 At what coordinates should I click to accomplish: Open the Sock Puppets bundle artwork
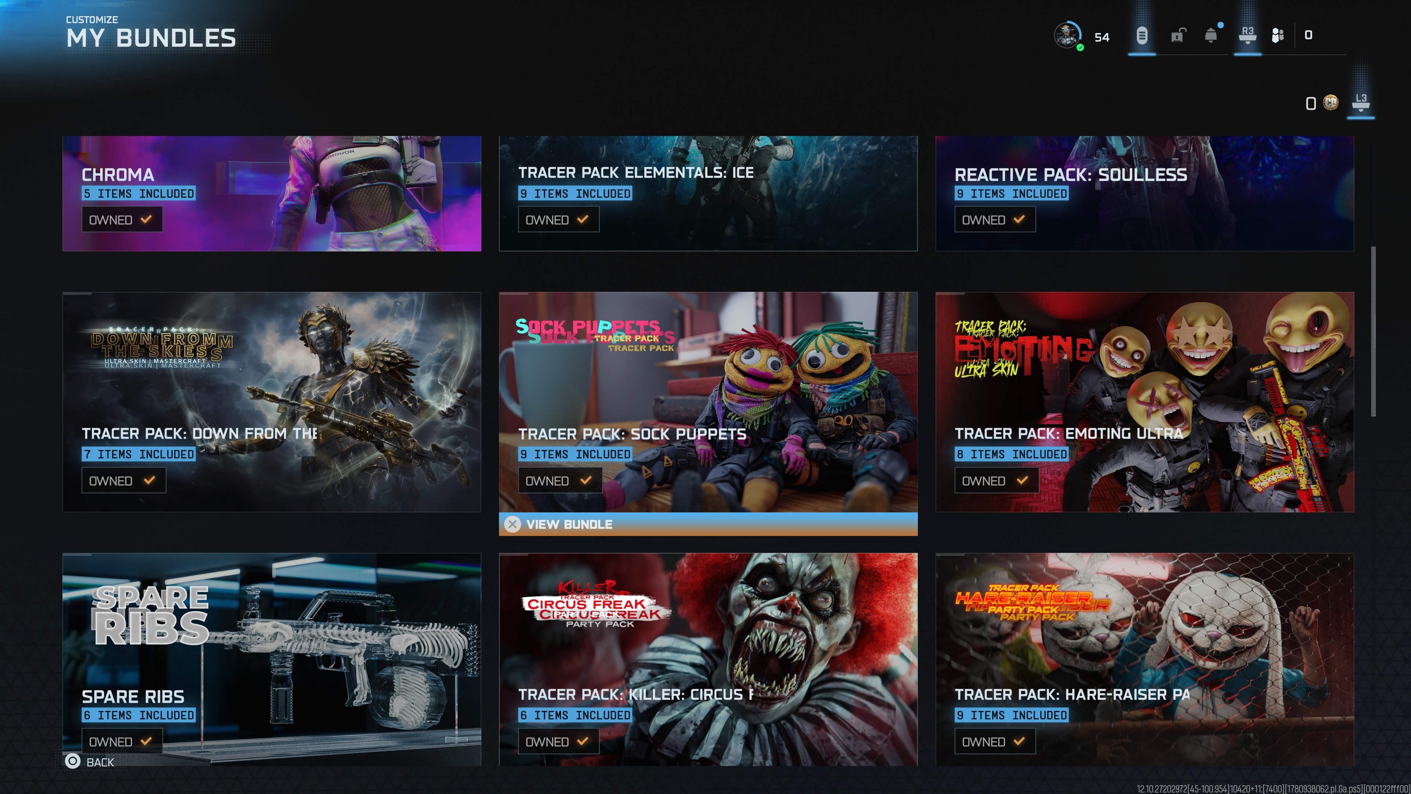(x=708, y=402)
